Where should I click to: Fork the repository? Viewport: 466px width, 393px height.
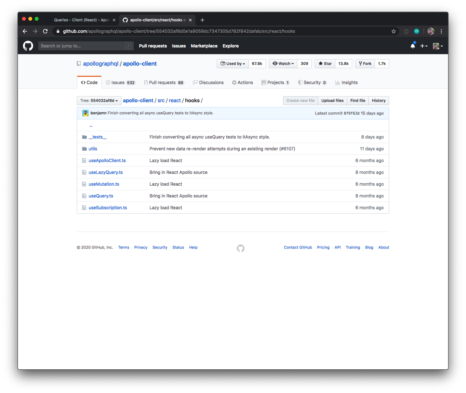point(365,64)
